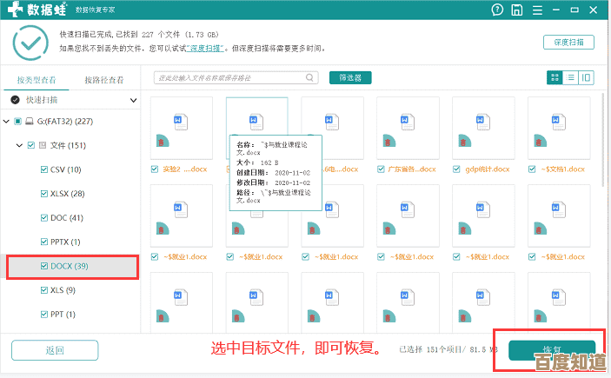
Task: Click the 深度扫描 button
Action: point(568,42)
